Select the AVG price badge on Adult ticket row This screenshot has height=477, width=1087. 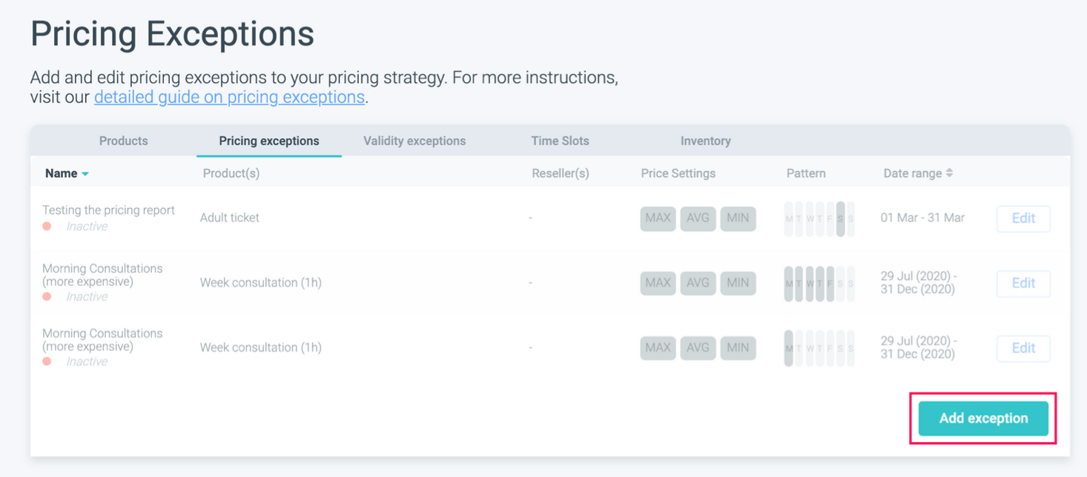(x=698, y=219)
